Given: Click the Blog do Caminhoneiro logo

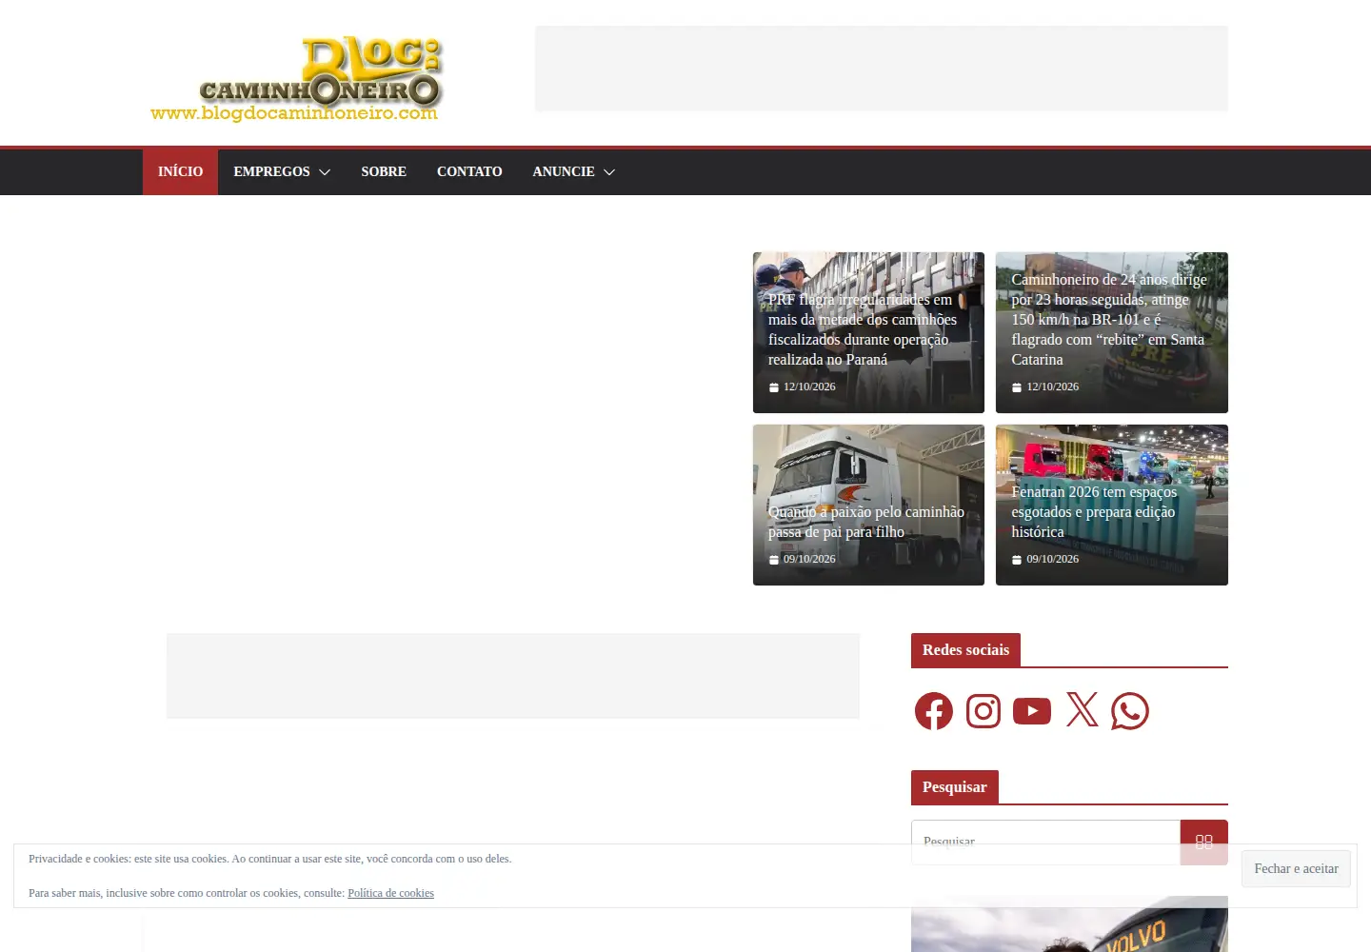Looking at the screenshot, I should point(296,80).
